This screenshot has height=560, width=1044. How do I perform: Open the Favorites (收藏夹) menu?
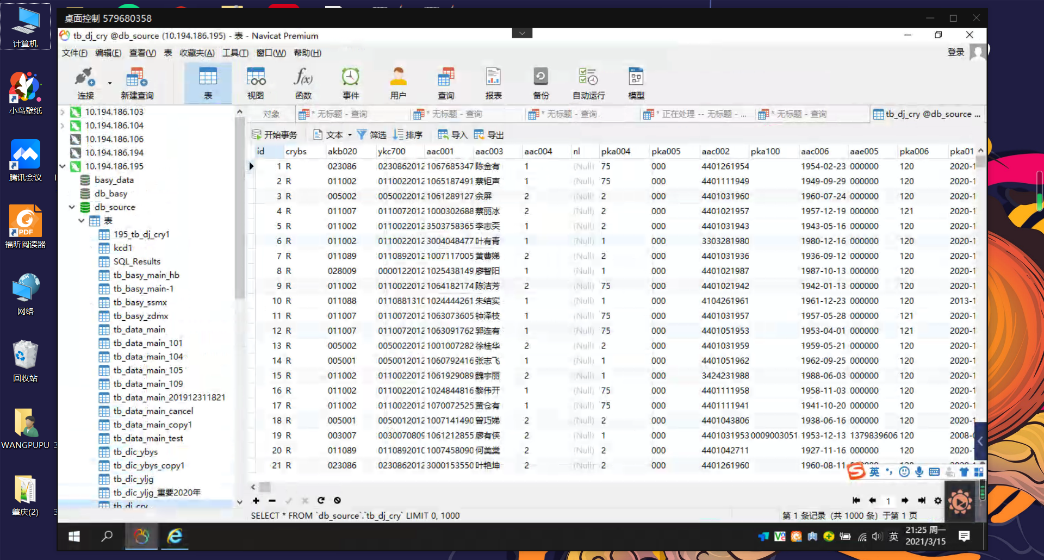click(x=197, y=53)
